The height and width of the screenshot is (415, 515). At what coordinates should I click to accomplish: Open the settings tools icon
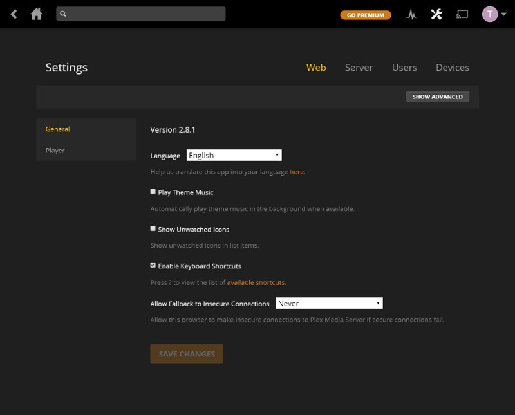[x=436, y=14]
